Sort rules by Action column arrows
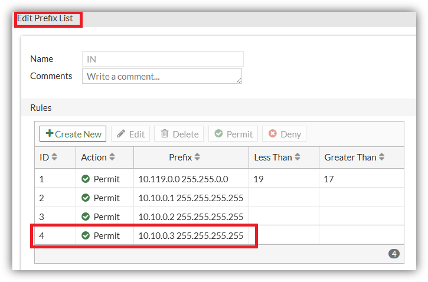 (x=112, y=157)
